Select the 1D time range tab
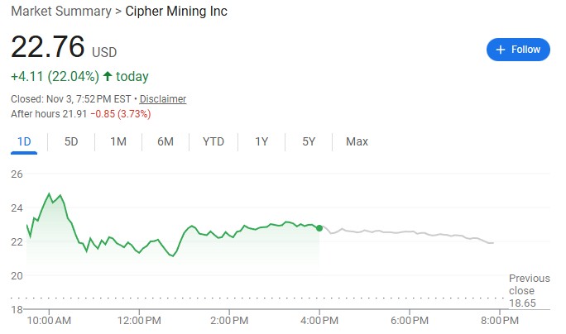The width and height of the screenshot is (566, 334). (x=24, y=141)
